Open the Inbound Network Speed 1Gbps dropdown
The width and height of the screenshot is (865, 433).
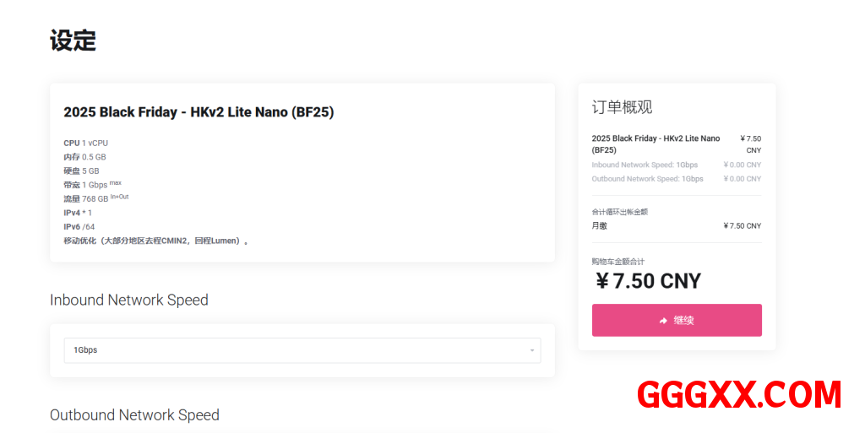302,350
